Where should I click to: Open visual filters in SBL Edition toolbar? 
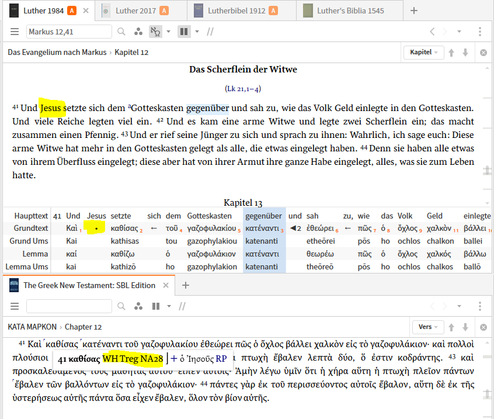(138, 306)
